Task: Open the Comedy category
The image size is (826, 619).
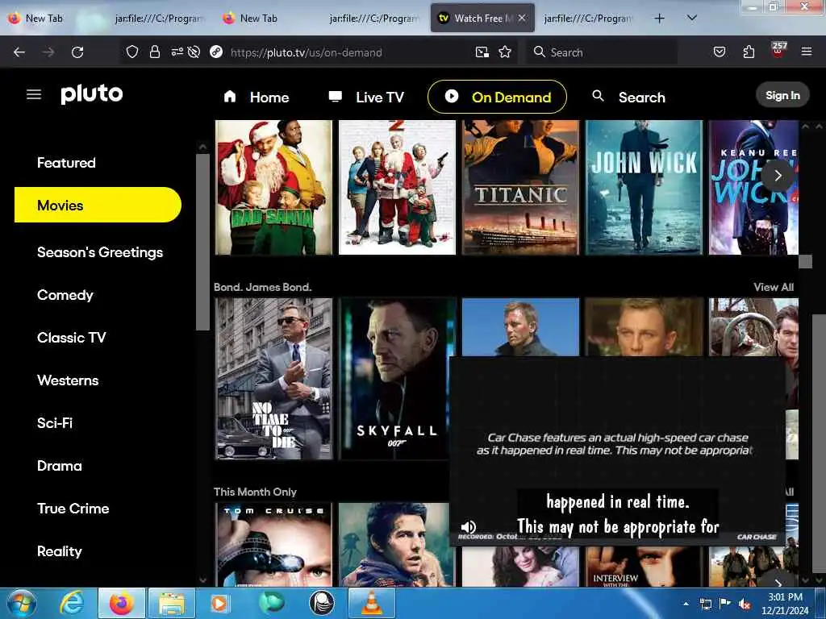Action: (x=65, y=295)
